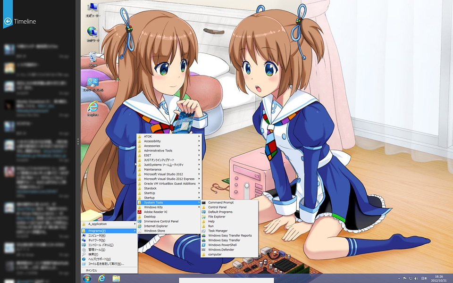Click the Windows PowerShell icon

coord(204,245)
